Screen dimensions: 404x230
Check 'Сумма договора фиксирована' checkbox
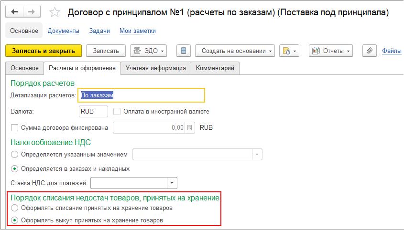[14, 128]
